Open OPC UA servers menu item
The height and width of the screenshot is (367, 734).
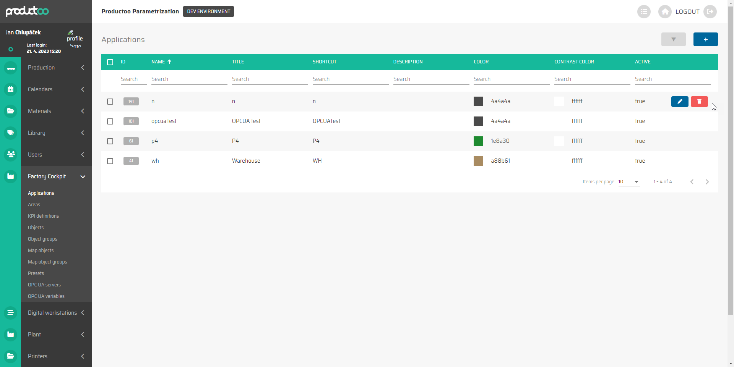44,285
